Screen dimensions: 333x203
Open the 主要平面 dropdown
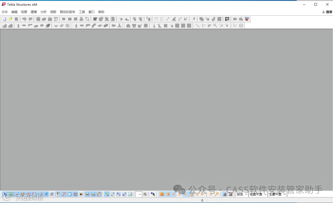click(x=277, y=194)
